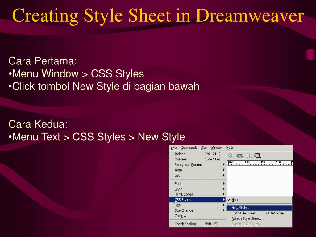The height and width of the screenshot is (237, 316).
Task: Select New Style... in the submenu
Action: 259,208
